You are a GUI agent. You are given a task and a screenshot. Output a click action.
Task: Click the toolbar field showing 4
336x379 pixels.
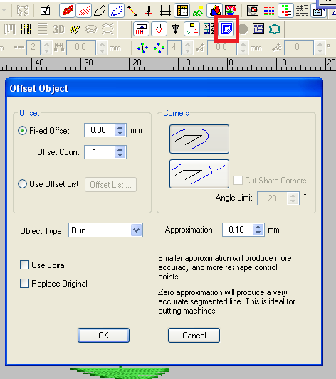(x=174, y=48)
